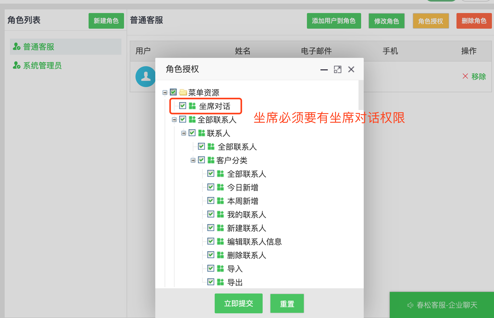This screenshot has height=318, width=494.
Task: Select the 系统管理员 role in the sidebar
Action: tap(42, 65)
